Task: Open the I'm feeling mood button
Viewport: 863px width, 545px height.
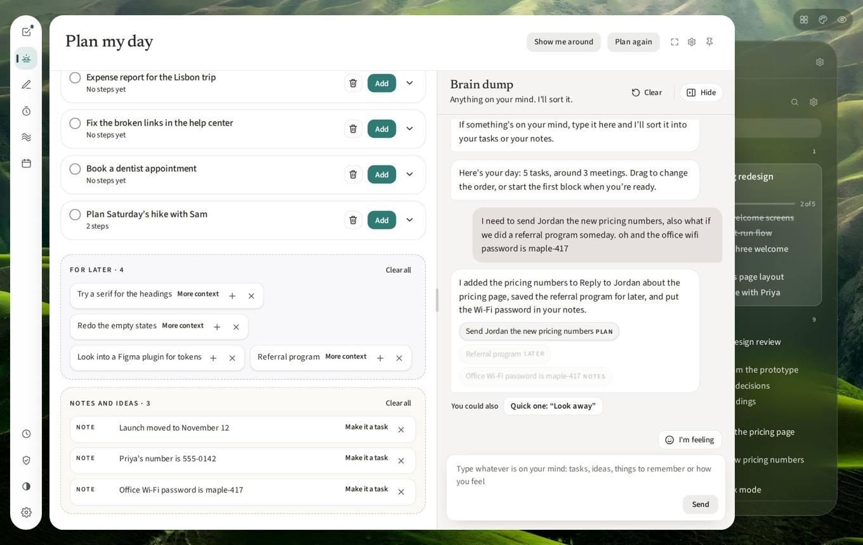Action: click(690, 440)
